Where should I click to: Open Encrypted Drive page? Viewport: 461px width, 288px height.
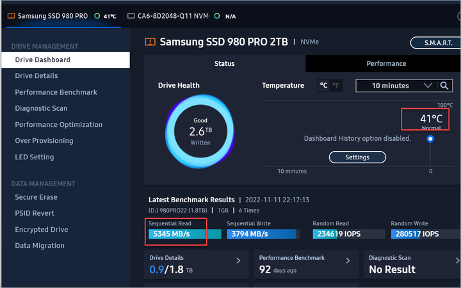pyautogui.click(x=42, y=230)
